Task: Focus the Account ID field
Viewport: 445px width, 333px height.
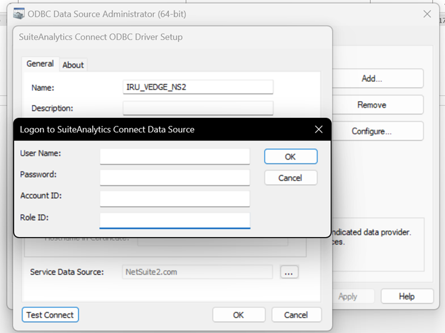Action: (175, 199)
